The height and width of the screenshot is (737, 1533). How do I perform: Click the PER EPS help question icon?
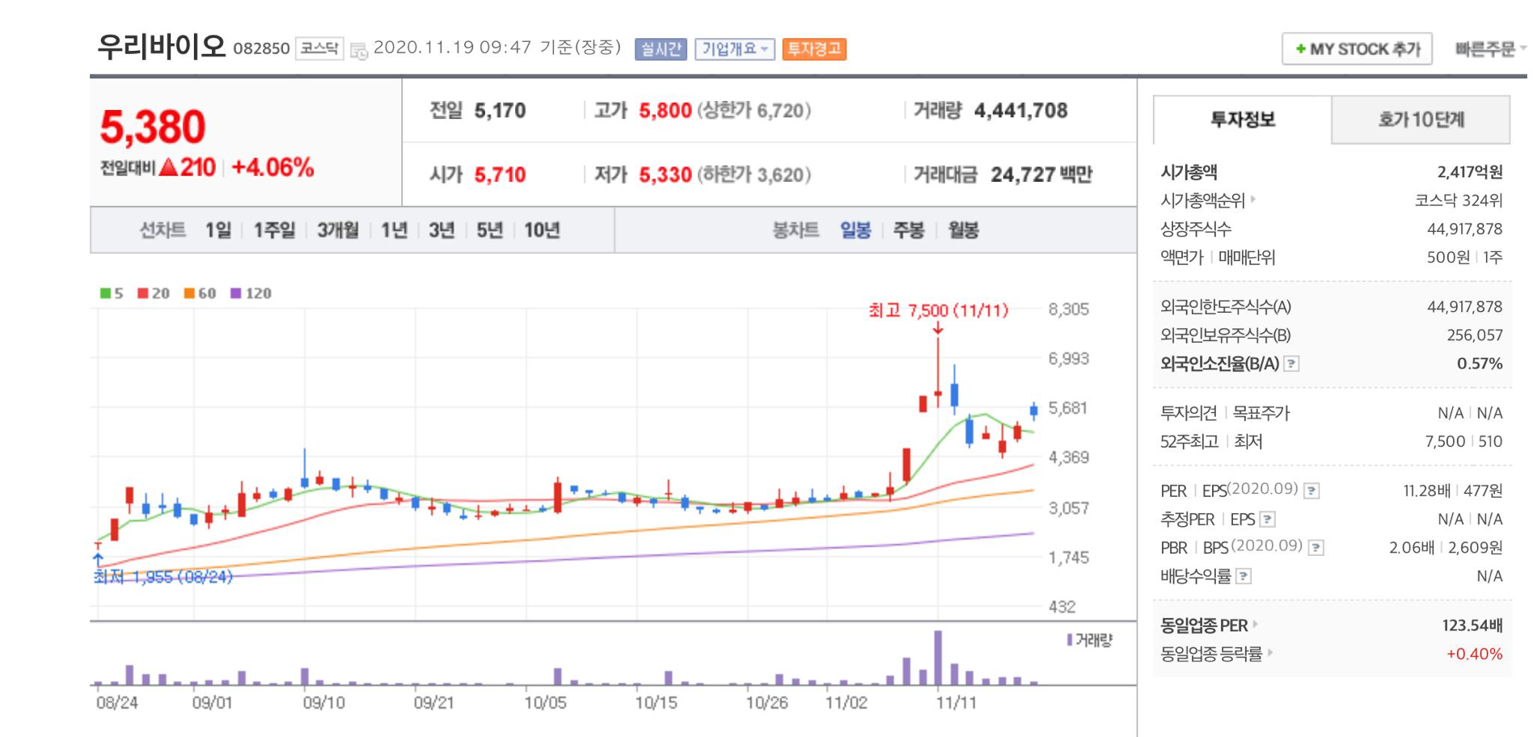(x=1311, y=491)
